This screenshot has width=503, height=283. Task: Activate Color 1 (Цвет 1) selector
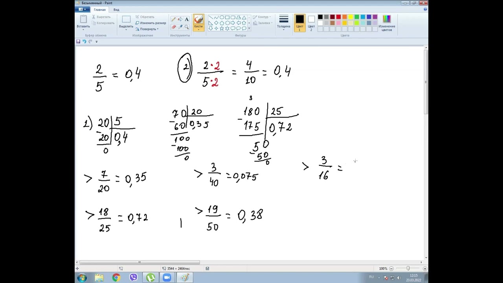pos(299,23)
